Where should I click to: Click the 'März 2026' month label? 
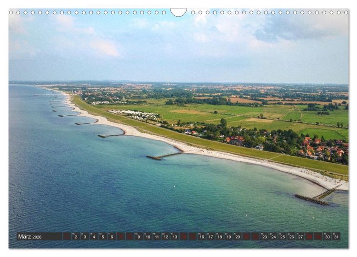(30, 237)
